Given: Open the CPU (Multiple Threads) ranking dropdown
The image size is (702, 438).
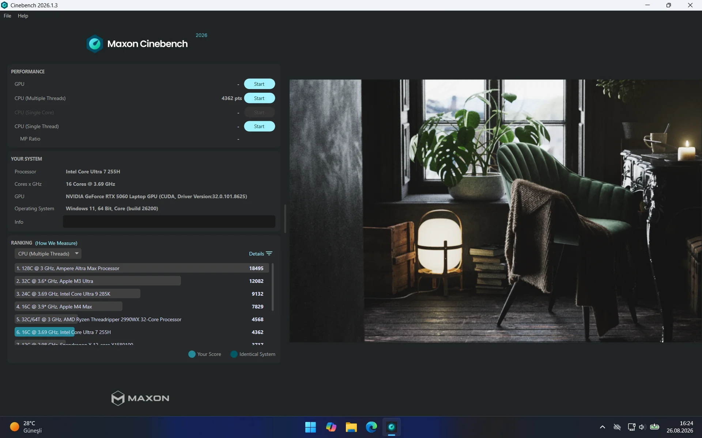Looking at the screenshot, I should point(48,254).
